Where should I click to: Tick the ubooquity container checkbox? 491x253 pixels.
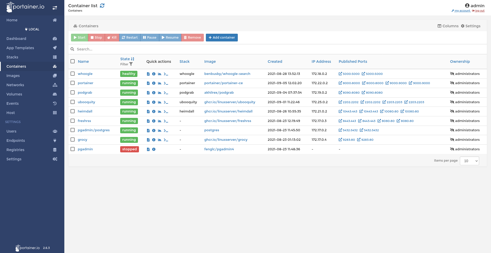(73, 102)
